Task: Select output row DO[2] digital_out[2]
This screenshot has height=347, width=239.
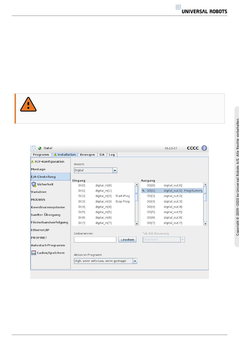Action: (172, 196)
